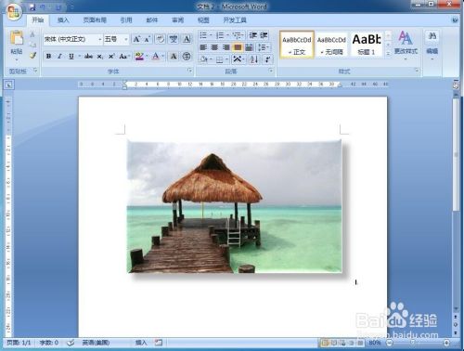The width and height of the screenshot is (464, 351).
Task: Click the Paste clipboard icon
Action: (x=17, y=38)
